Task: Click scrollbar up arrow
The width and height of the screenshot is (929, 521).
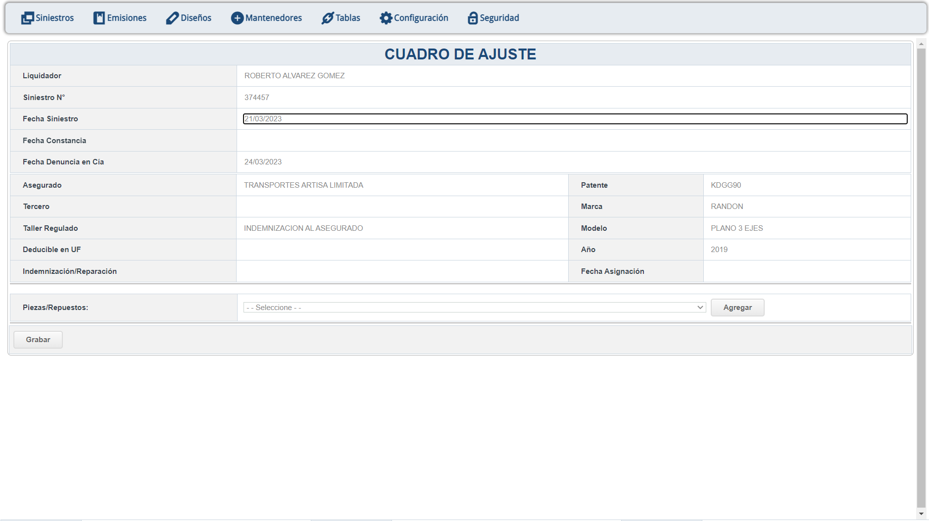Action: [921, 44]
